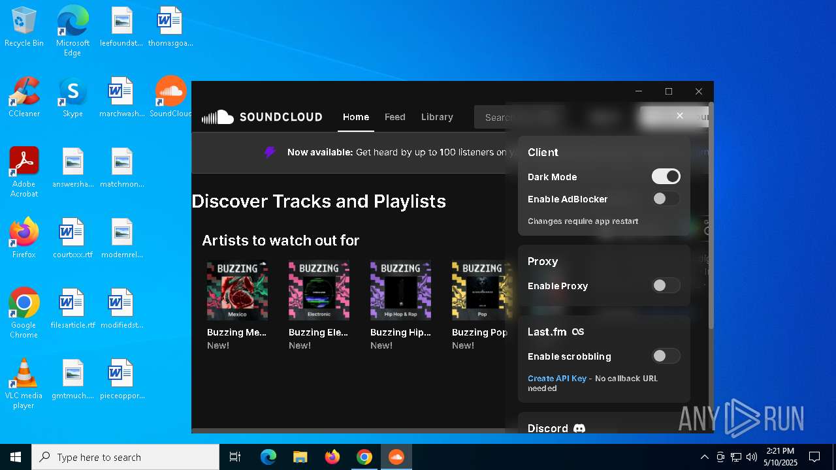This screenshot has height=470, width=836.
Task: Click the 'Changes require app restart' note
Action: coord(583,221)
